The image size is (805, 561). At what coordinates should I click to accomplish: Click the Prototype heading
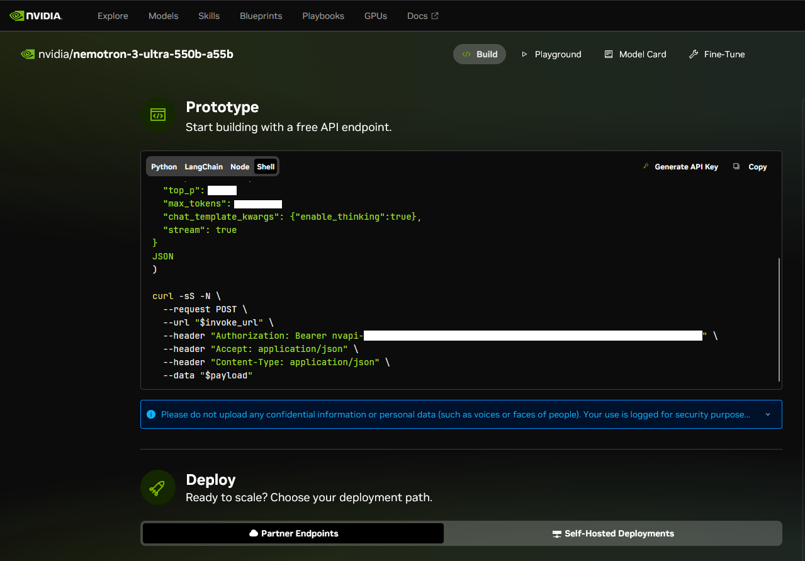pyautogui.click(x=222, y=107)
